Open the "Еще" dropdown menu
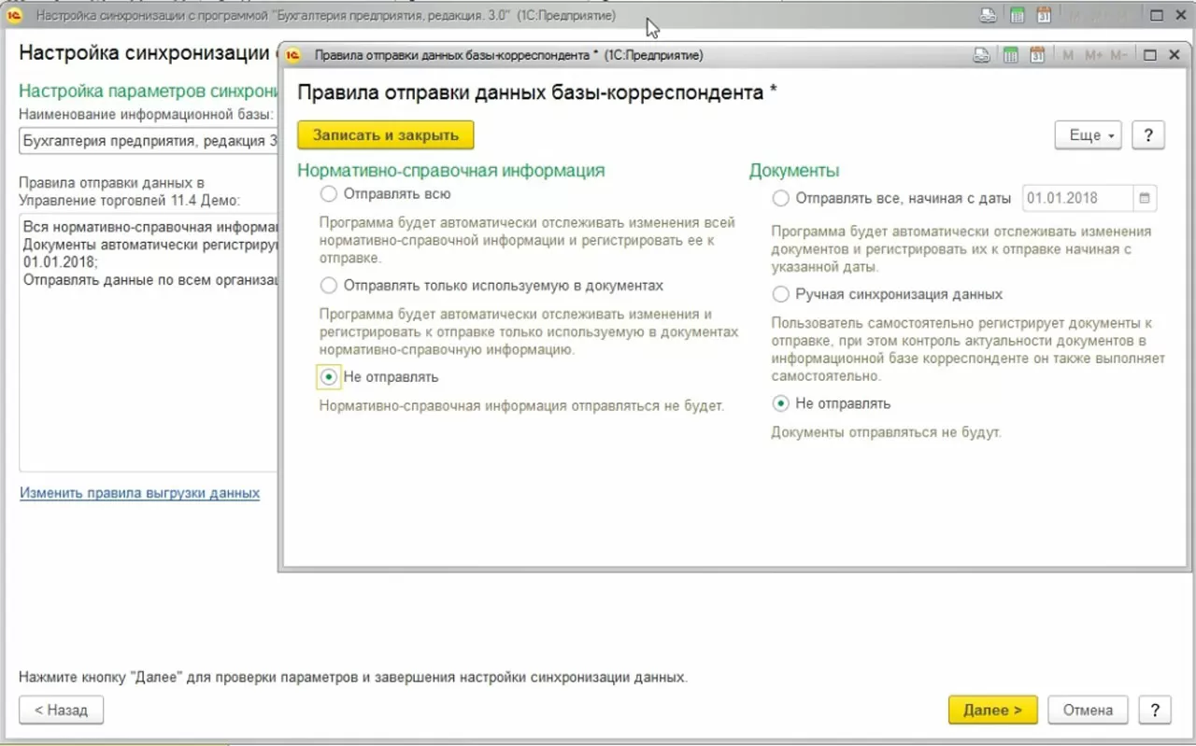Screen dimensions: 1196x746 [x=1089, y=135]
